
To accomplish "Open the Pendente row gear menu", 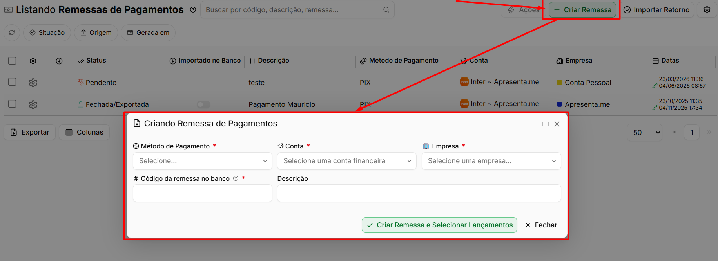I will [33, 83].
